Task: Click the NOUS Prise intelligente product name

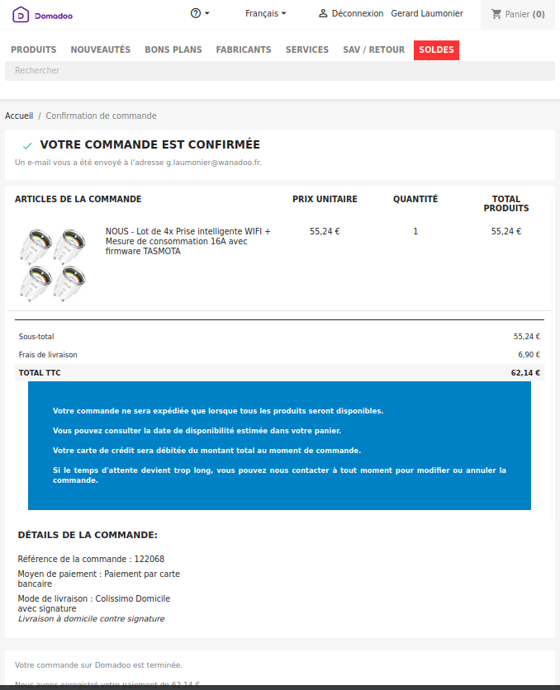Action: click(187, 241)
